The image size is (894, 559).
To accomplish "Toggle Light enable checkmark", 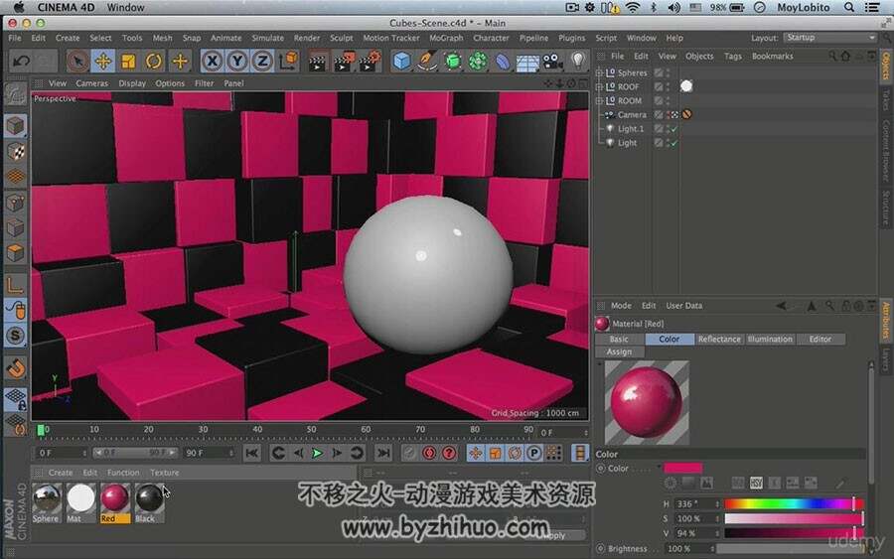I will (x=674, y=143).
